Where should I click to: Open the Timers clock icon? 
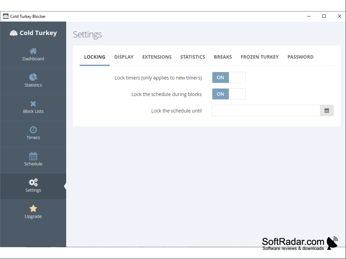point(33,130)
